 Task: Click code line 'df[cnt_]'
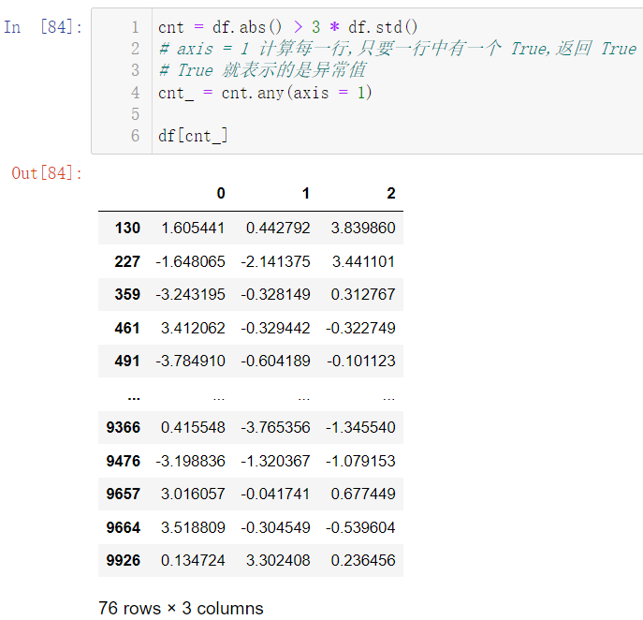pos(193,136)
